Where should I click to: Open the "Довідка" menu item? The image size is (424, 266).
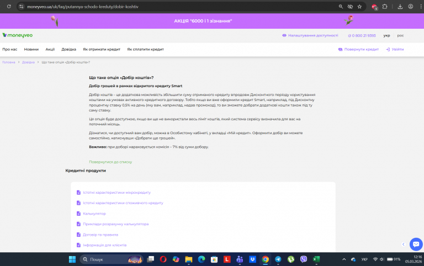(68, 49)
